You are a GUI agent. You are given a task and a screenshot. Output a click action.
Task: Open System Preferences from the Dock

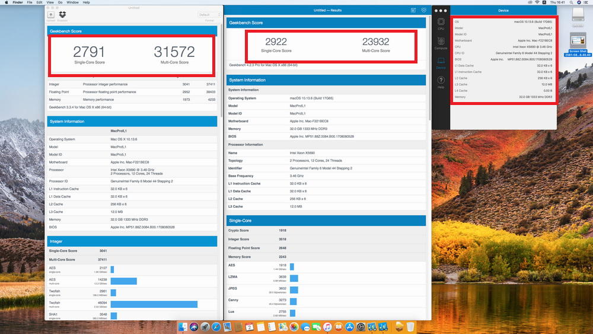[361, 327]
